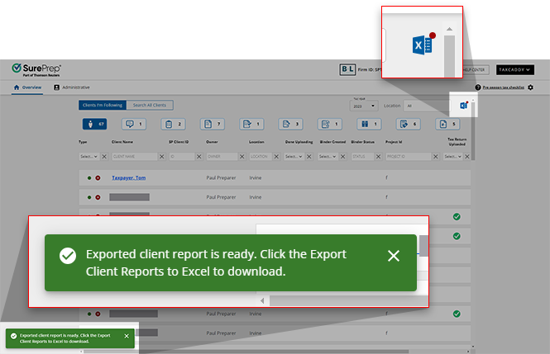Expand the TAXCADDY menu
The height and width of the screenshot is (354, 550).
(515, 69)
